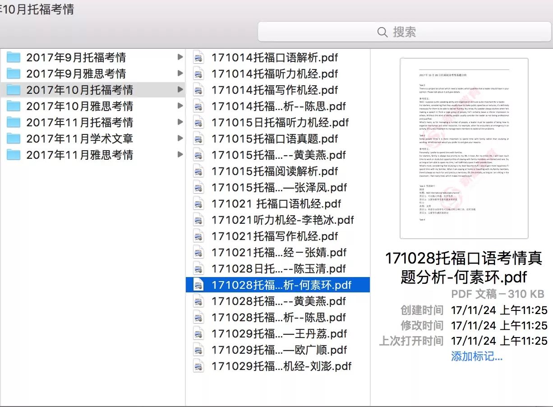
Task: Expand arrow for 2017年11月雅思考情
Action: pos(180,154)
